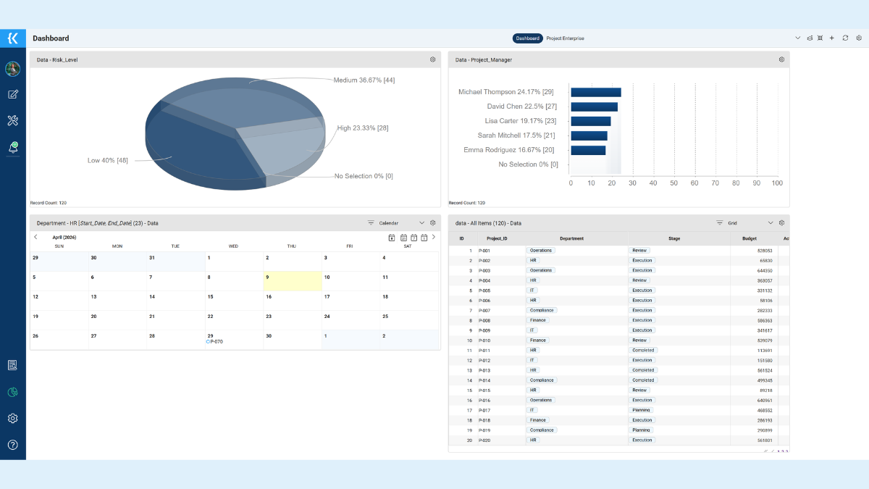The image size is (869, 489).
Task: Switch to the Project Enterprise tab
Action: point(565,38)
